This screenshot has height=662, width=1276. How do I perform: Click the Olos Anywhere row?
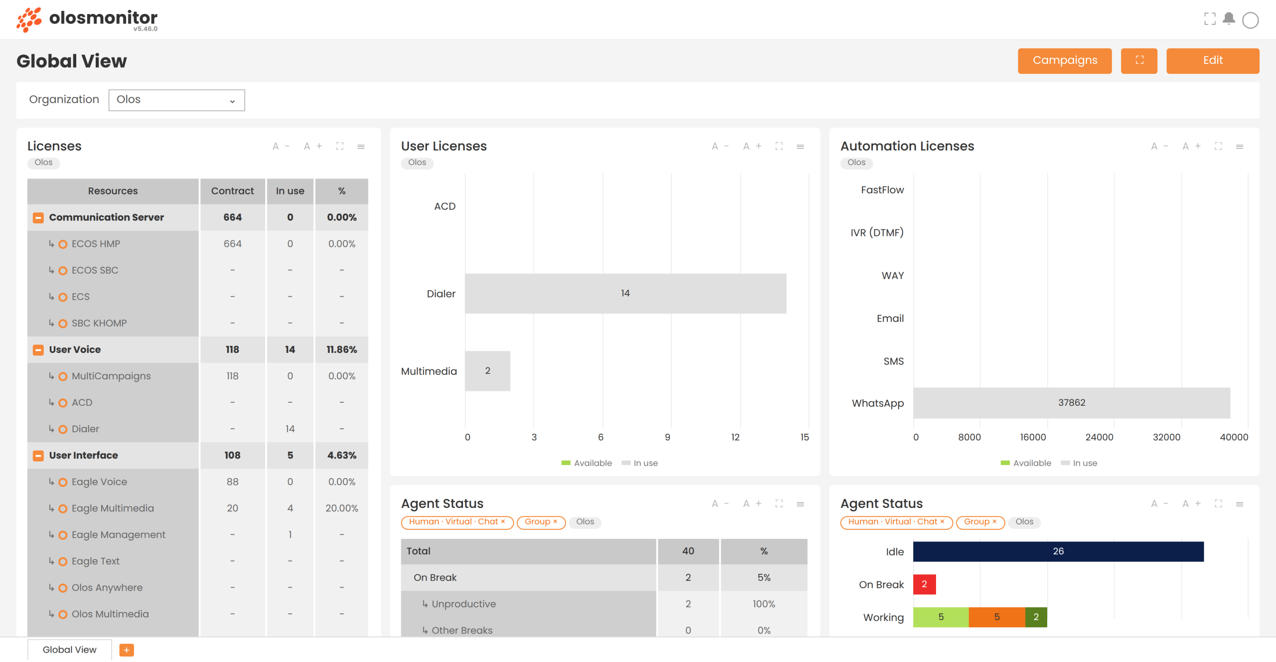coord(198,587)
